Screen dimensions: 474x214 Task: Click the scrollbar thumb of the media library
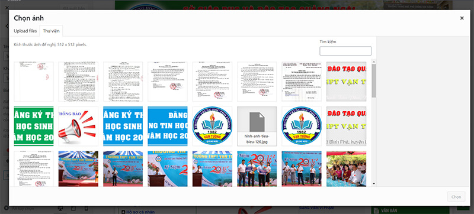[374, 80]
